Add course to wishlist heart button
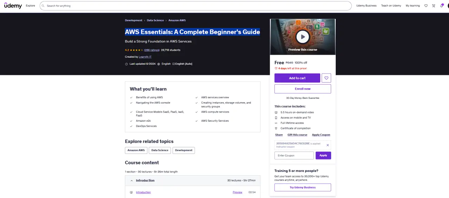The width and height of the screenshot is (449, 198). pyautogui.click(x=326, y=78)
